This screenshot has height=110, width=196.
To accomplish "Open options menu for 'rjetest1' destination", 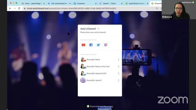I will pos(119,80).
